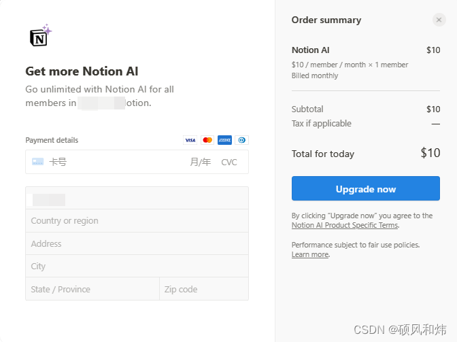Click the Upgrade now button

pyautogui.click(x=366, y=188)
